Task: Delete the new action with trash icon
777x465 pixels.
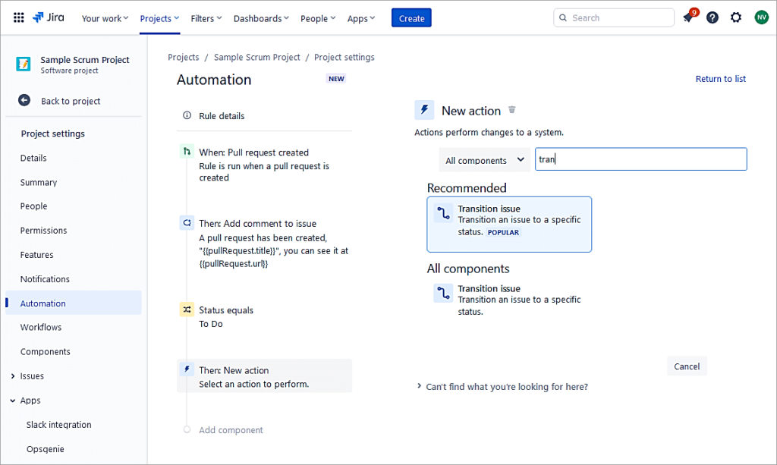Action: coord(512,110)
